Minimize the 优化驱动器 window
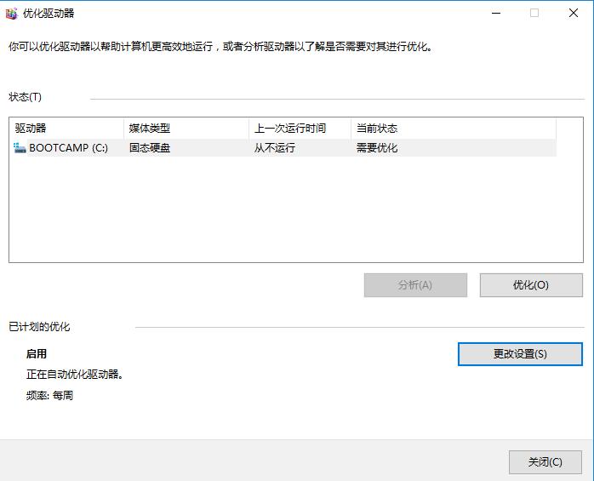Screen dimensions: 594x481 496,14
